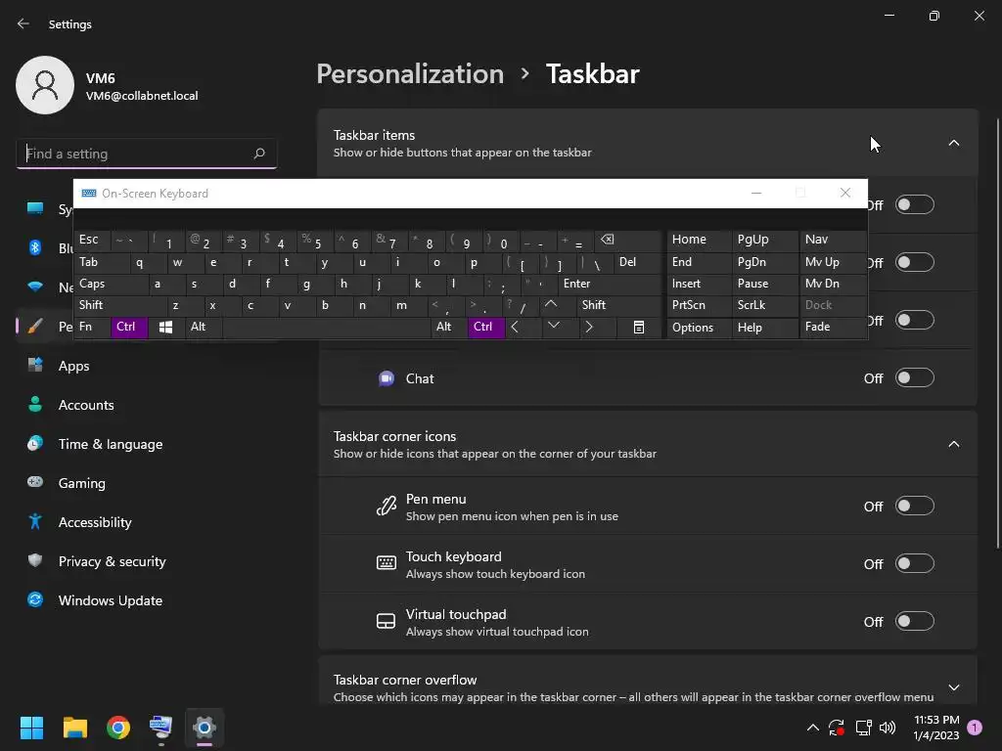Click the spacebar on the On-Screen Keyboard
The image size is (1002, 751).
327,327
